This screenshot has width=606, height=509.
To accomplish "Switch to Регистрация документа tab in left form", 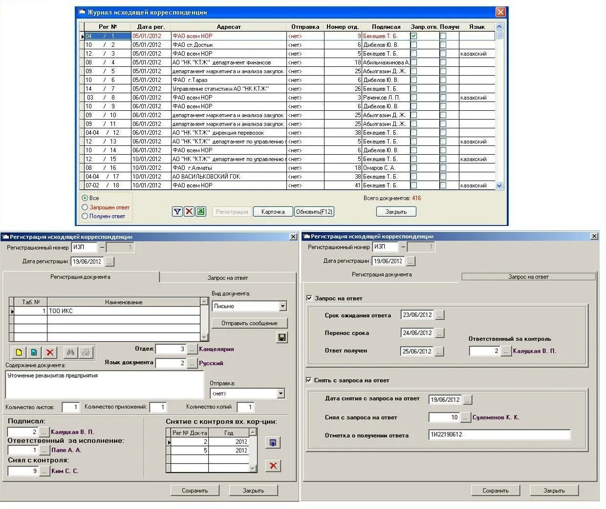I will [81, 277].
